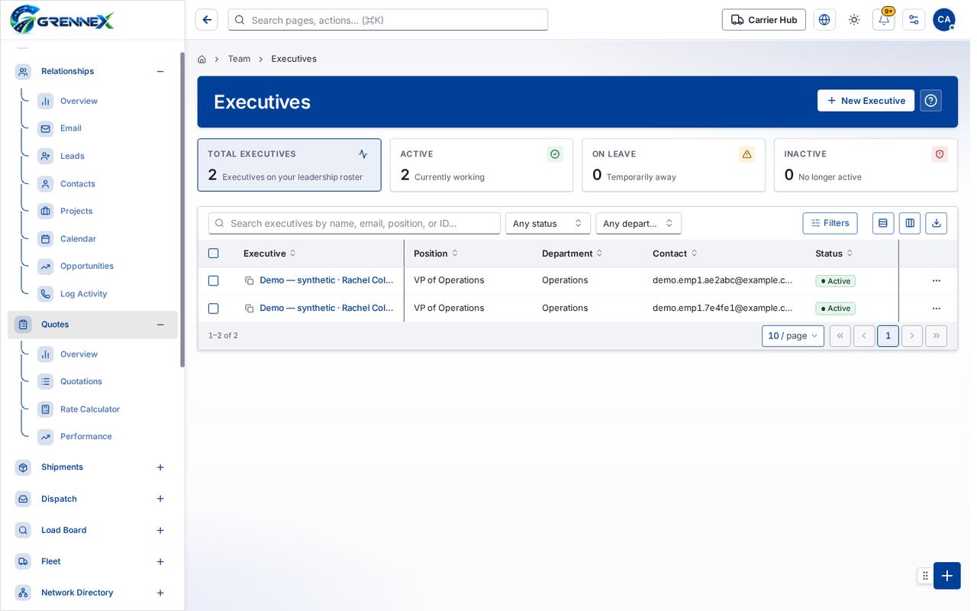Open row actions ellipsis for first executive
The width and height of the screenshot is (977, 611).
[x=937, y=281]
